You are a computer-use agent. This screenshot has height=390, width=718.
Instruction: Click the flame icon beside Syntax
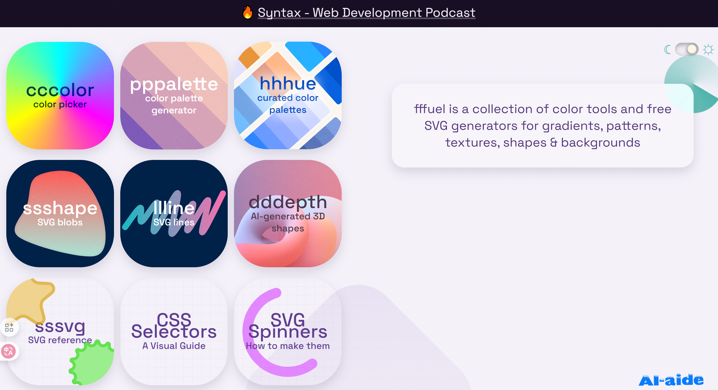point(247,13)
